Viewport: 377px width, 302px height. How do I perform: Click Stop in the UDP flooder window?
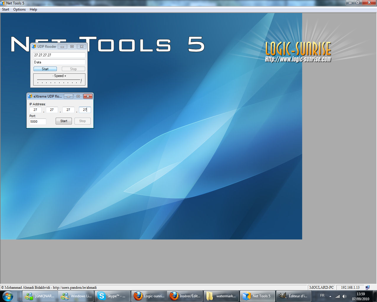73,69
